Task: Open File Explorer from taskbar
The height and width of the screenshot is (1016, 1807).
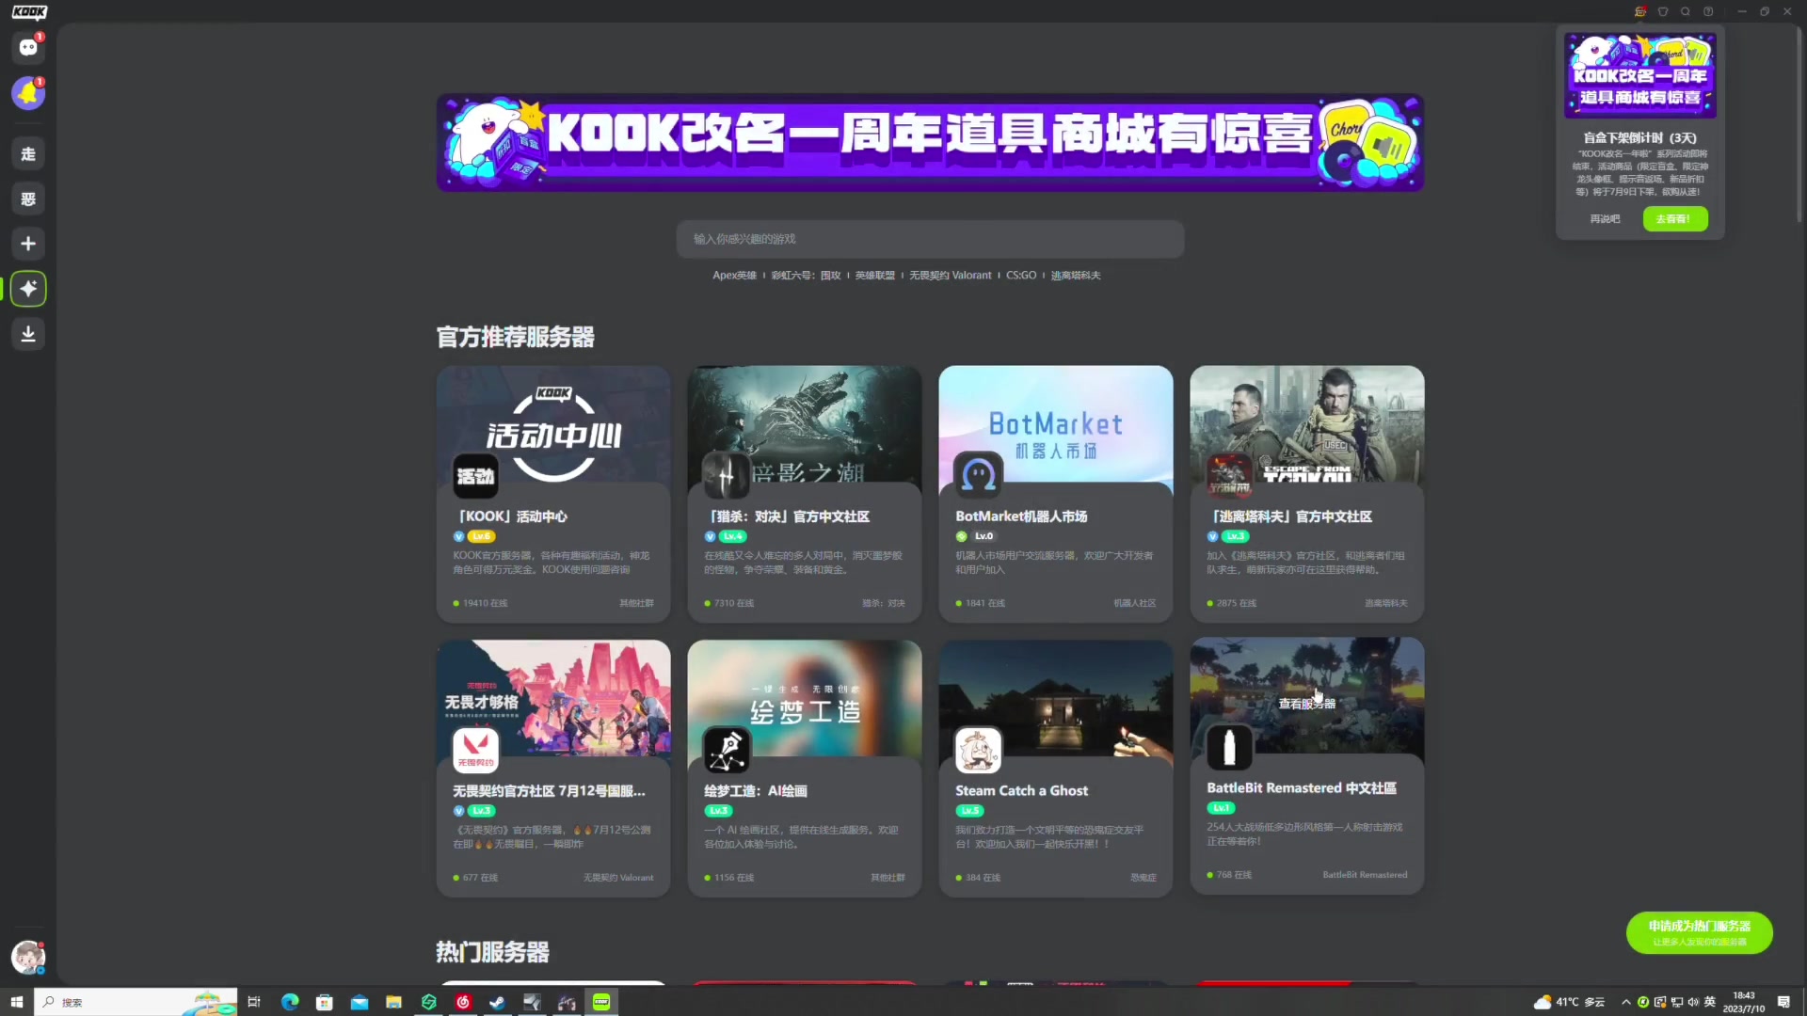Action: 393,1002
